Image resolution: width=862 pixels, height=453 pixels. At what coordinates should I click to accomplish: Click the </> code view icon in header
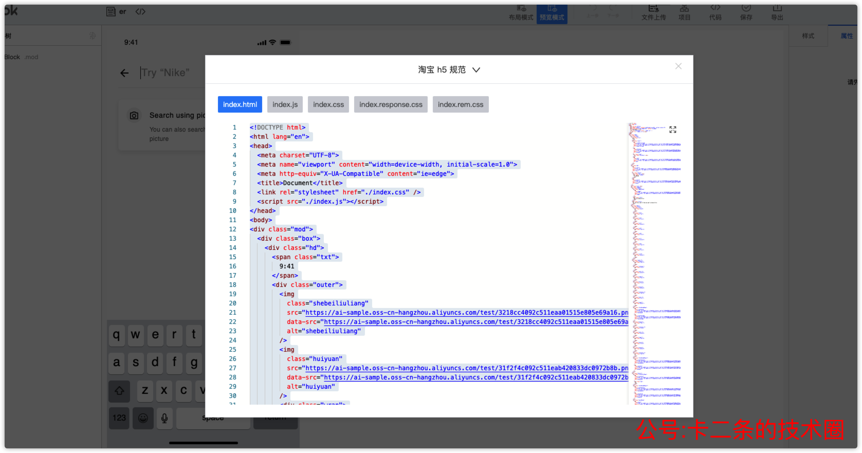[x=140, y=12]
